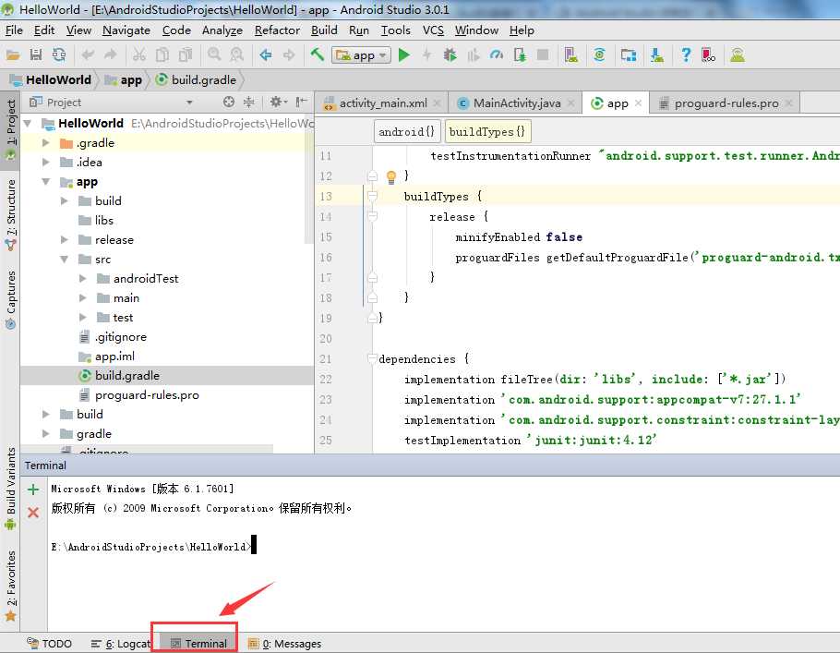
Task: Hide the Project panel with hide icon
Action: click(301, 102)
